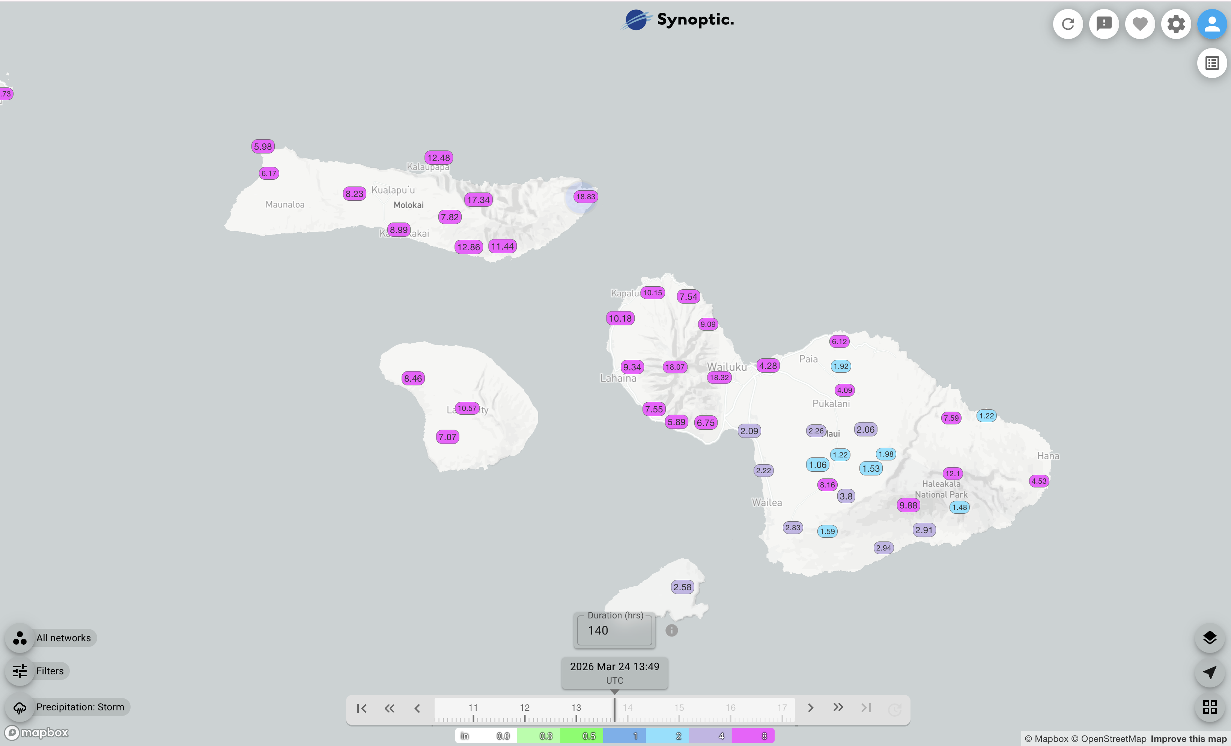
Task: Click the Duration hours input field
Action: [614, 630]
